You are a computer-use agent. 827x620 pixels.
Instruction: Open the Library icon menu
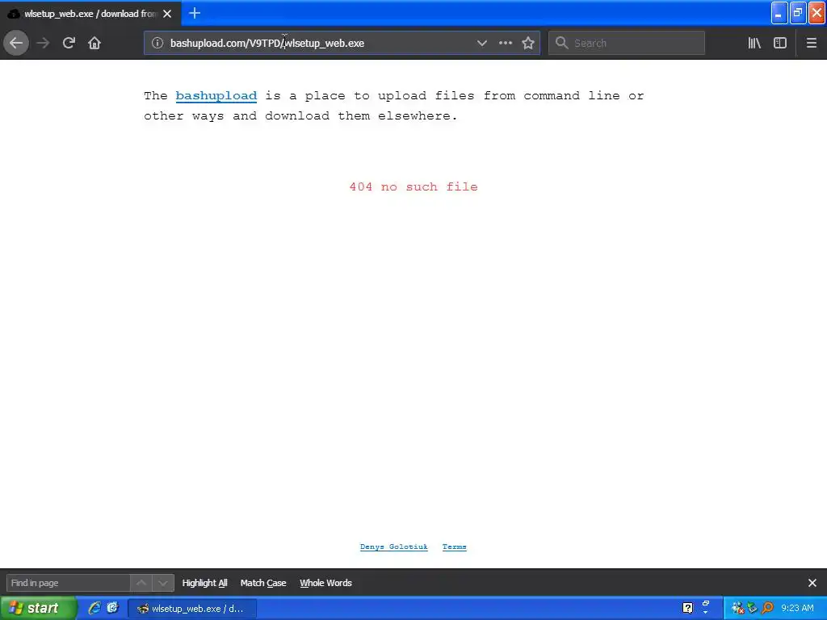click(754, 43)
